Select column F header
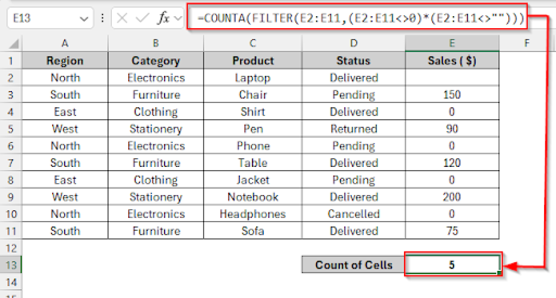Image resolution: width=556 pixels, height=298 pixels. (527, 43)
